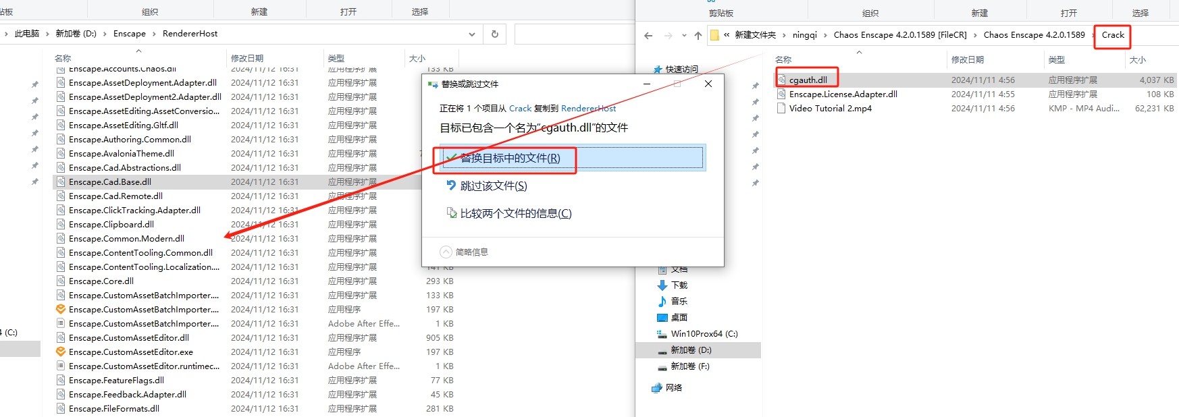Click 此电脑 breadcrumb in left window
The width and height of the screenshot is (1179, 417).
pos(27,33)
